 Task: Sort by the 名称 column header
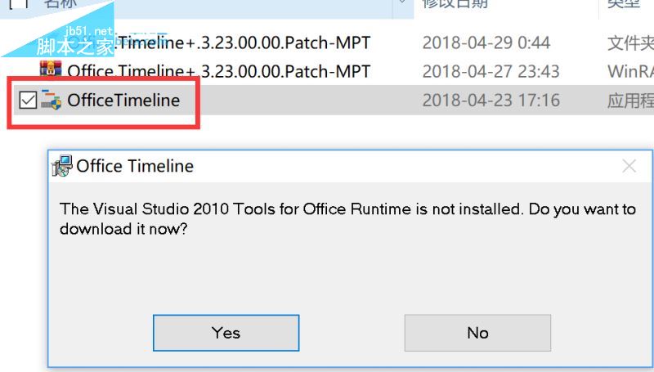tap(60, 4)
